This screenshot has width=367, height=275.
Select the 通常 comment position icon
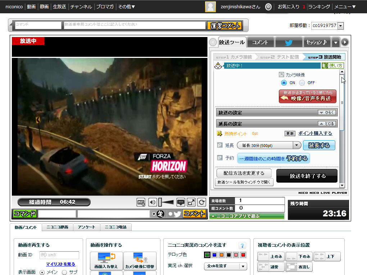pyautogui.click(x=271, y=267)
